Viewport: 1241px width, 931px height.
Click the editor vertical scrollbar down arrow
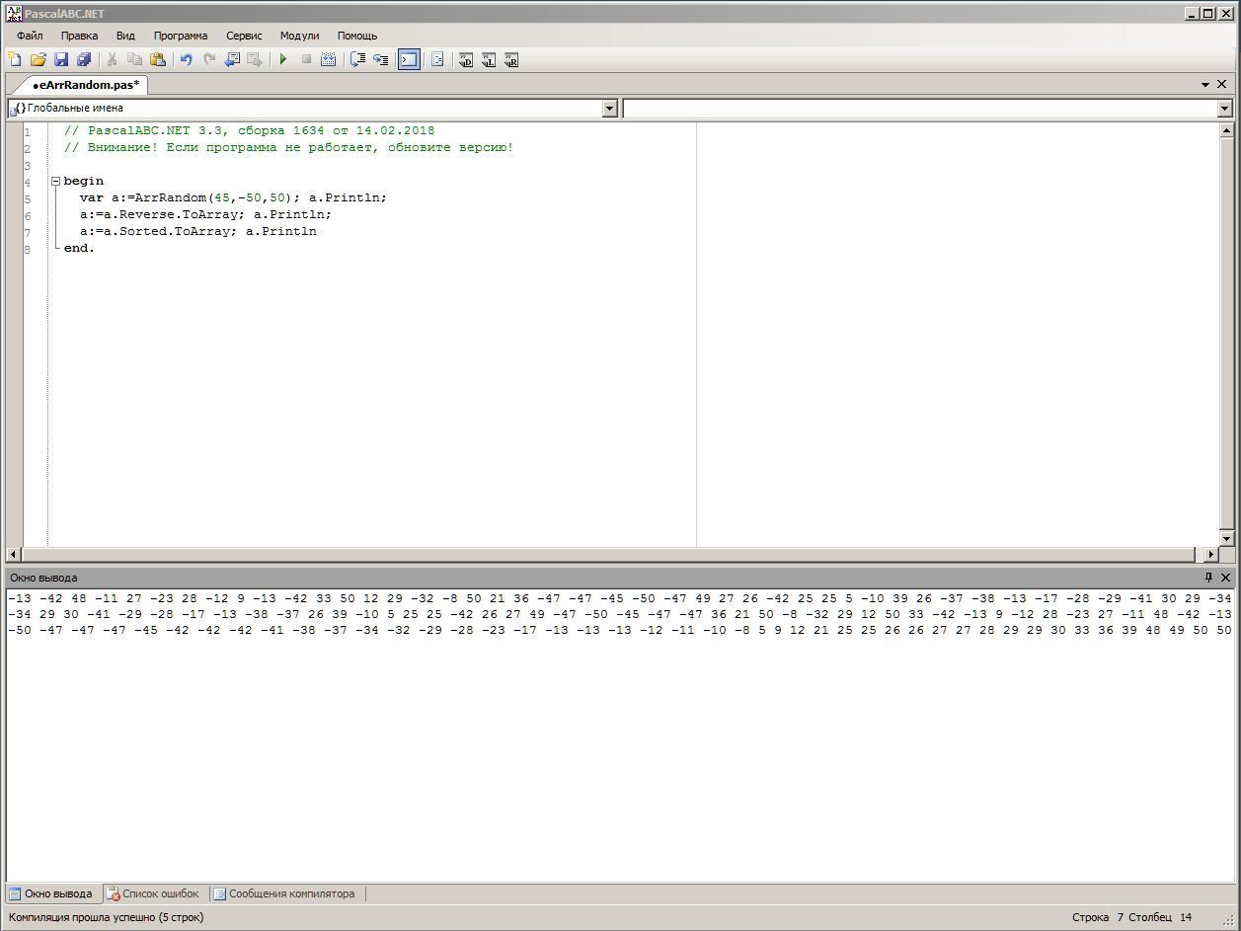click(x=1226, y=538)
